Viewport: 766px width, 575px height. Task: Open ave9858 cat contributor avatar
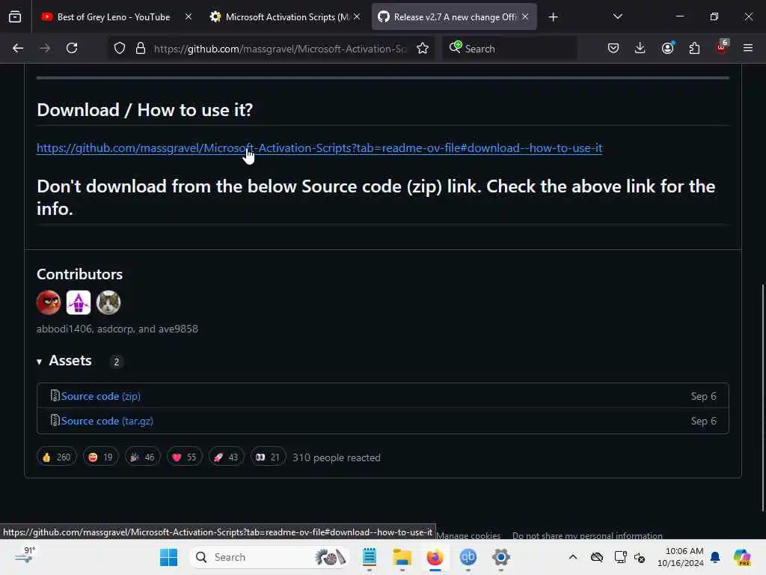(x=108, y=302)
